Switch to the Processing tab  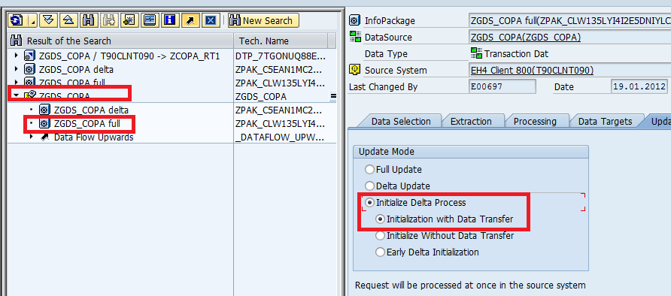point(535,121)
